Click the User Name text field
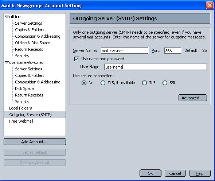 (x=156, y=67)
